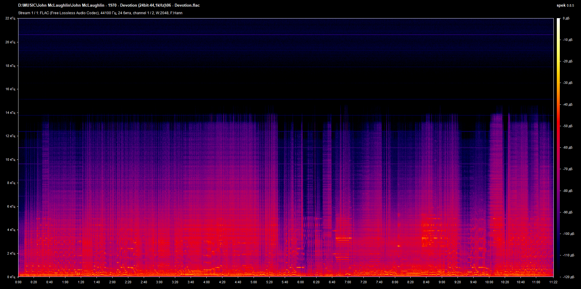The width and height of the screenshot is (581, 289).
Task: Click the -20 дБ level scale label
Action: [x=567, y=61]
